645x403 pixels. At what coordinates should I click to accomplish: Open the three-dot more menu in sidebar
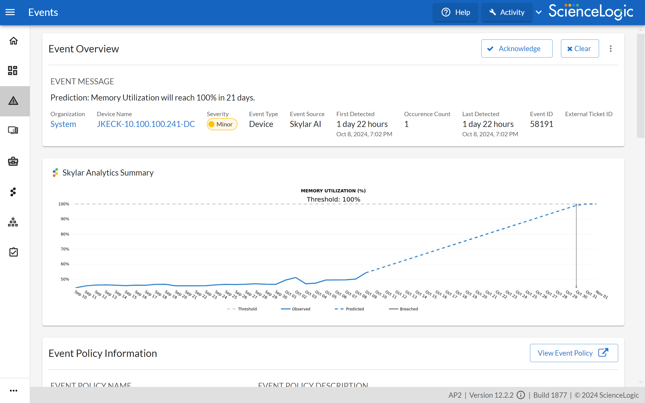click(13, 391)
